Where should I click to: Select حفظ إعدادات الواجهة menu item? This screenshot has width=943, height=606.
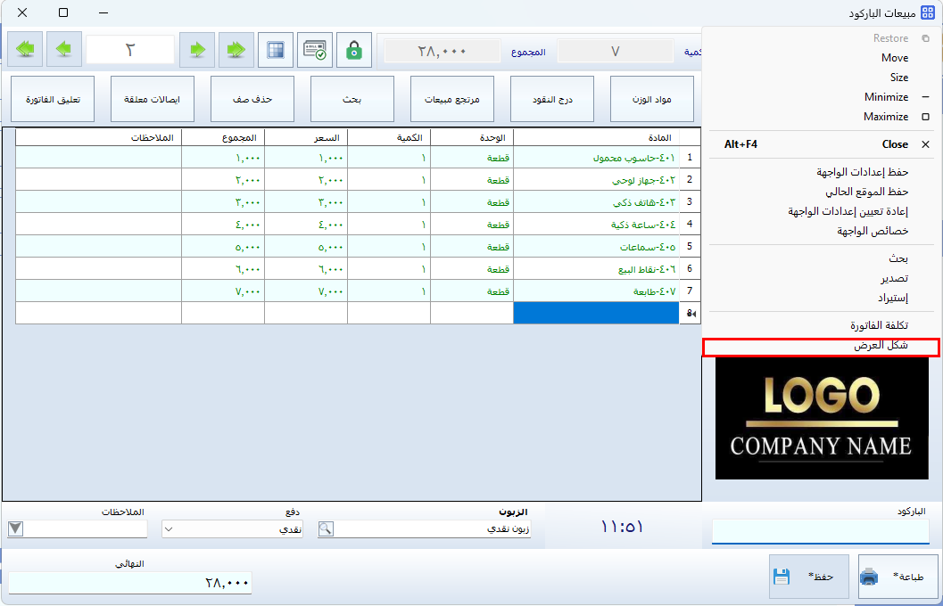pos(822,172)
